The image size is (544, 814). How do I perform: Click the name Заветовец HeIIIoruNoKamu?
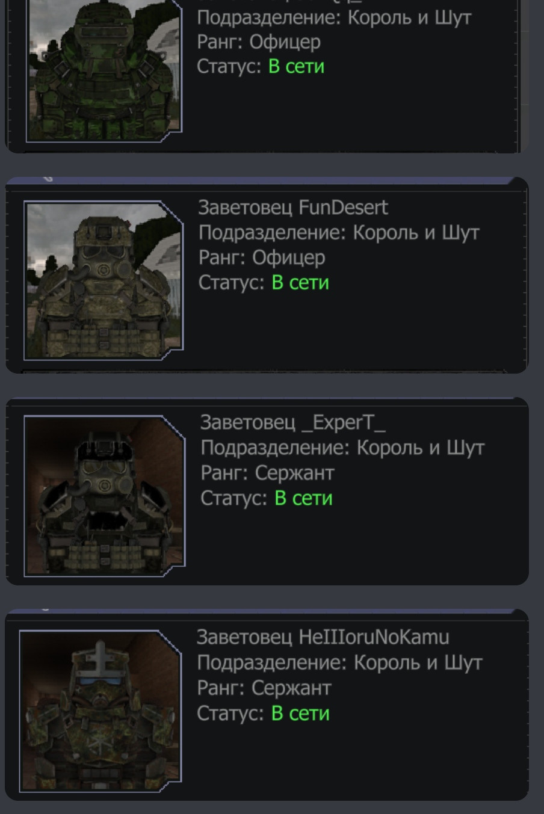pos(323,637)
